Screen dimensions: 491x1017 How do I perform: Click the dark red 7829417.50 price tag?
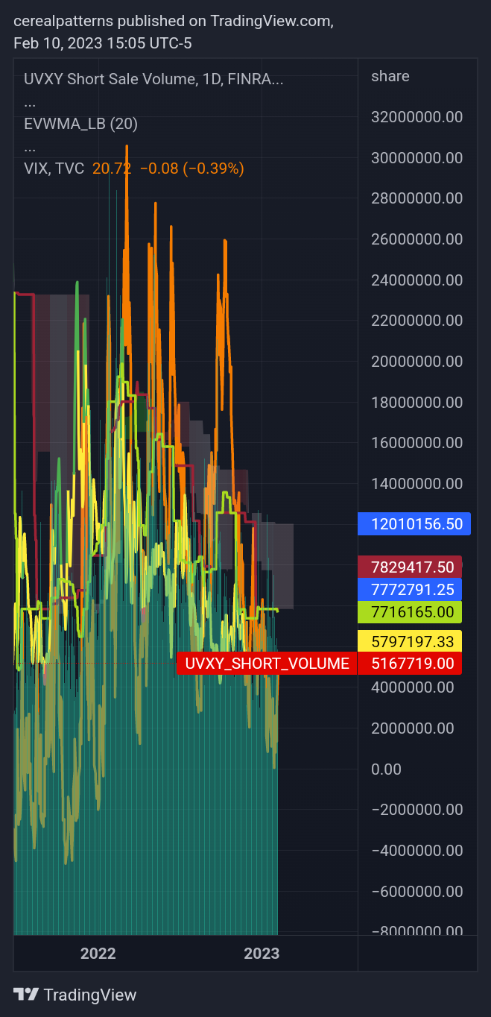click(410, 567)
